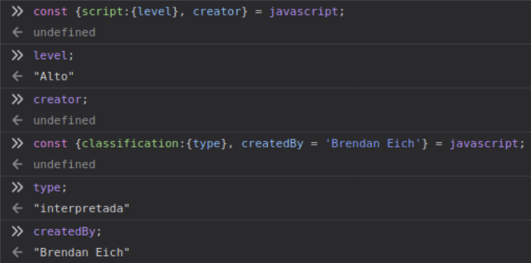This screenshot has height=263, width=531.
Task: Click the undefined result below 'creator;'
Action: tap(64, 121)
